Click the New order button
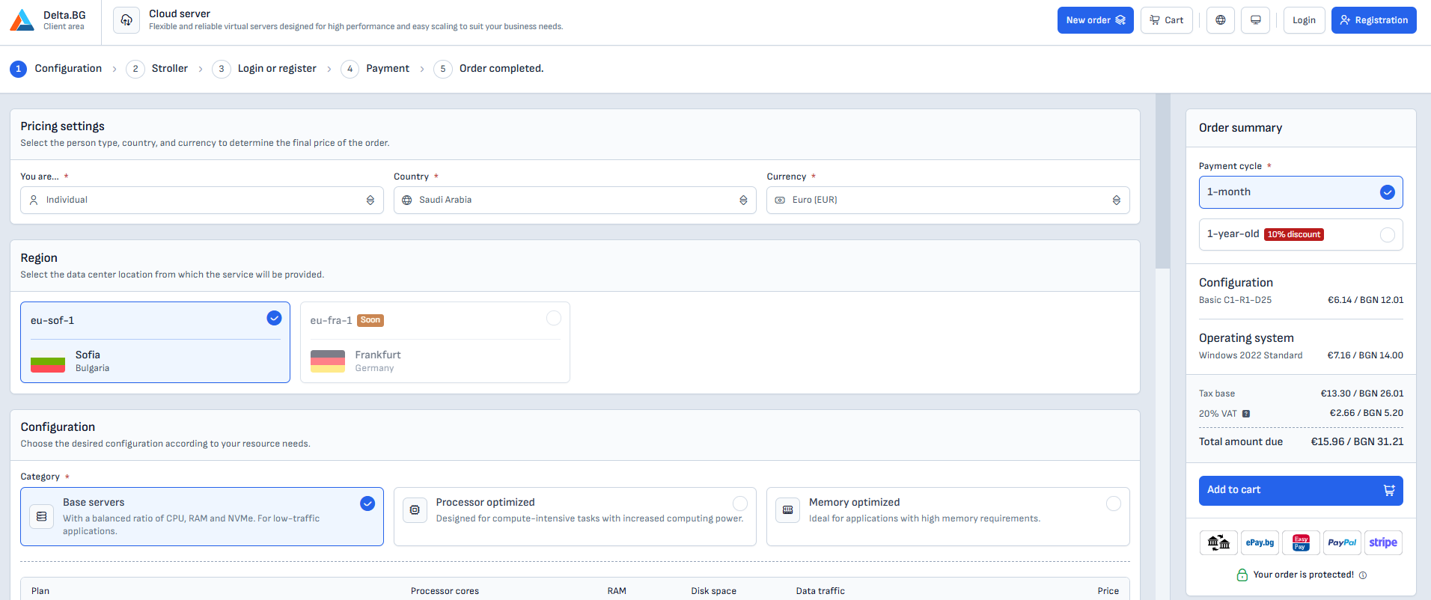Screen dimensions: 1431x600 [x=1096, y=20]
